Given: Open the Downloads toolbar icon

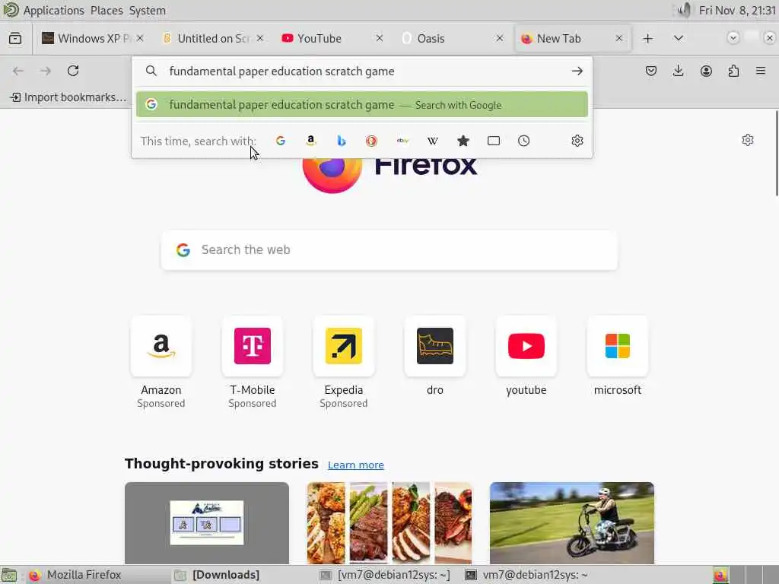Looking at the screenshot, I should 678,71.
